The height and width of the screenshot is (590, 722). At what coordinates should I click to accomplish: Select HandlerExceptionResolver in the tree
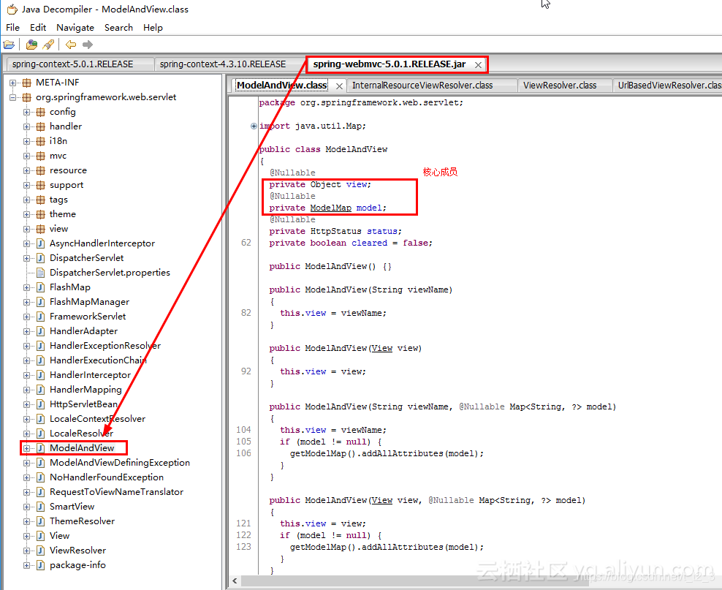105,346
